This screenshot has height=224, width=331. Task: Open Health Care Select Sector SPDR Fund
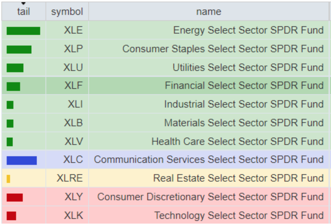(x=237, y=141)
